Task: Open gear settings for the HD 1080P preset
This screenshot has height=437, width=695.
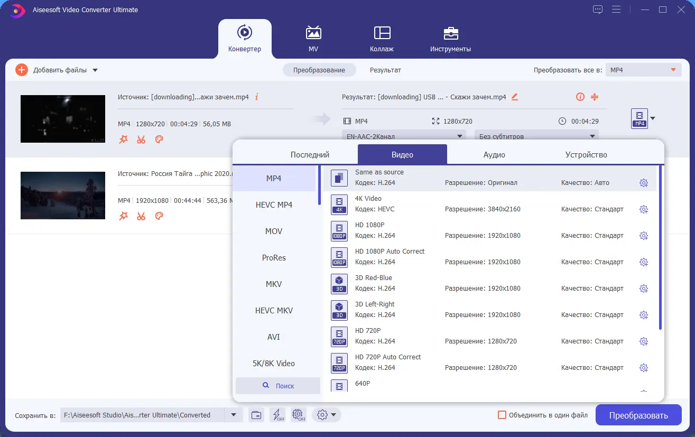Action: (644, 235)
